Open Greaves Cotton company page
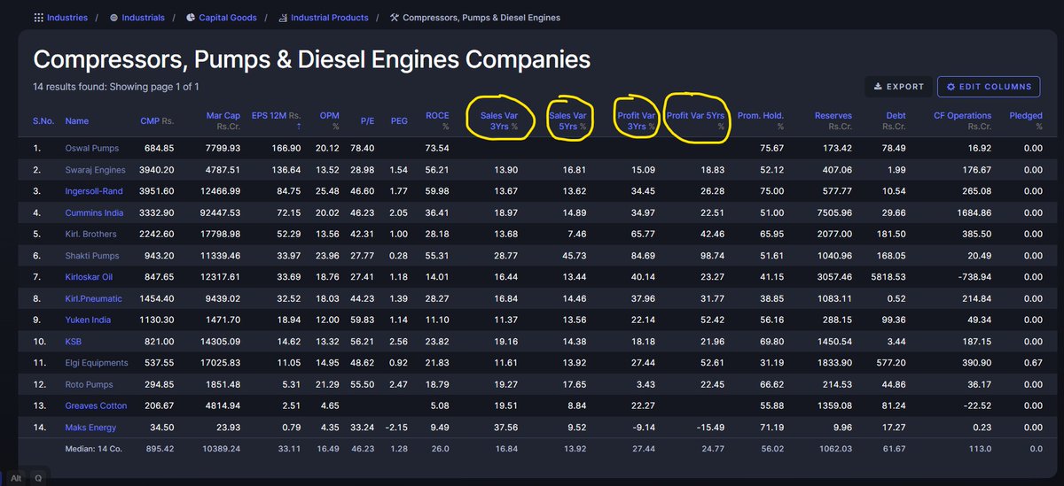 (x=96, y=405)
